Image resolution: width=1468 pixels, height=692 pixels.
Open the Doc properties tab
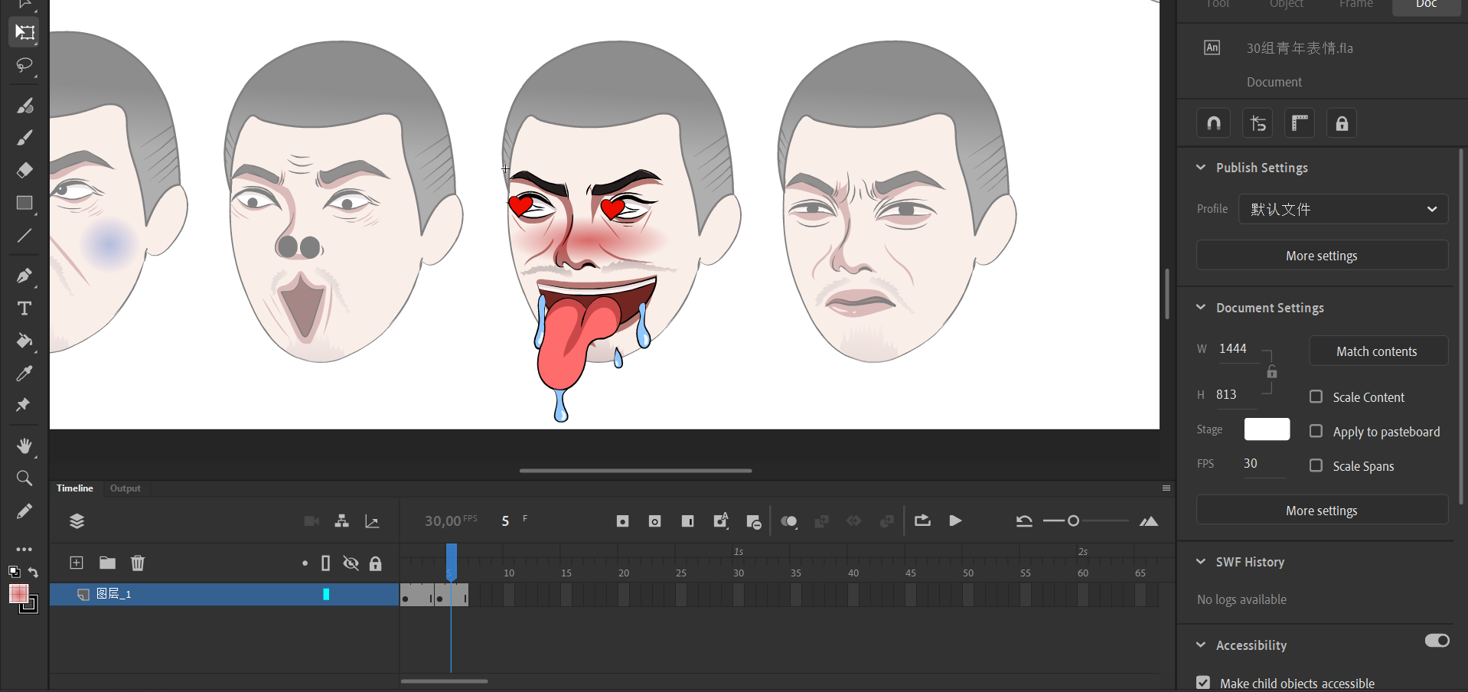[x=1426, y=5]
